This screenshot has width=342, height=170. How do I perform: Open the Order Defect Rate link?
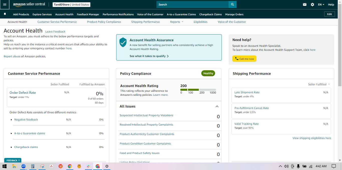coord(23,92)
